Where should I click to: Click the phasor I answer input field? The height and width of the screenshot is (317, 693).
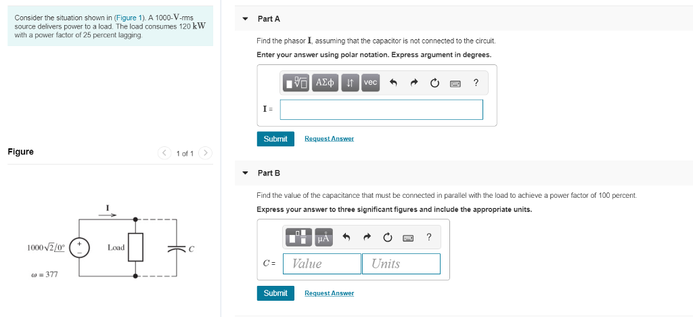381,109
